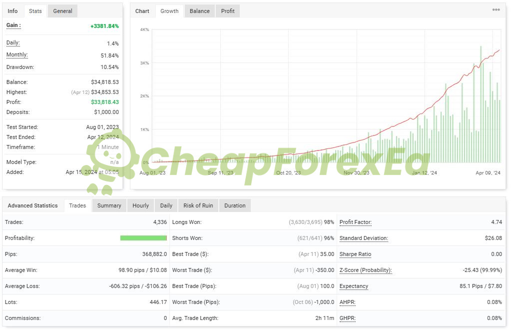Image resolution: width=511 pixels, height=331 pixels.
Task: Open the Risk of Ruin tab
Action: (198, 206)
